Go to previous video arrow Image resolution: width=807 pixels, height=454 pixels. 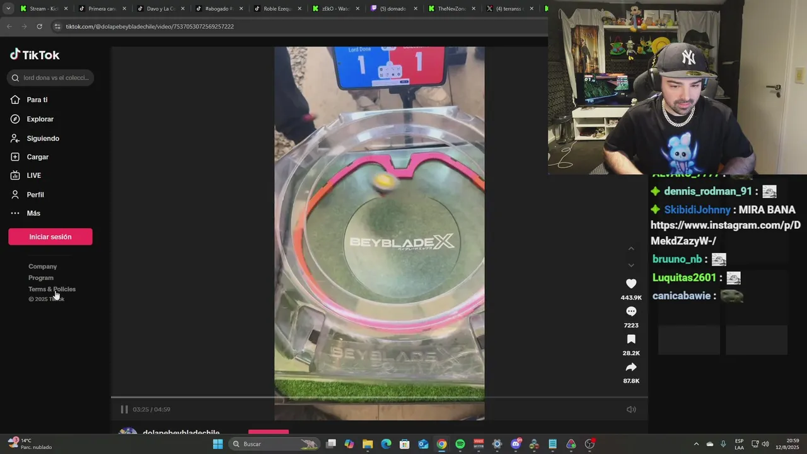click(x=631, y=248)
